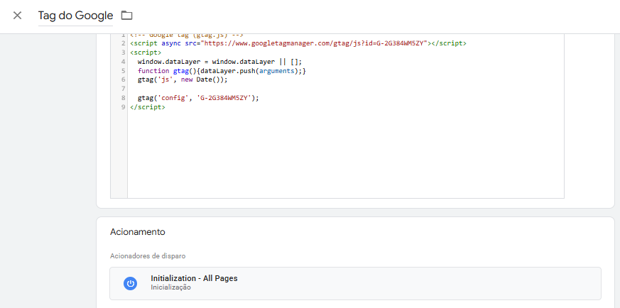Click the closing </script> tag on line 9
The image size is (620, 308).
(148, 107)
